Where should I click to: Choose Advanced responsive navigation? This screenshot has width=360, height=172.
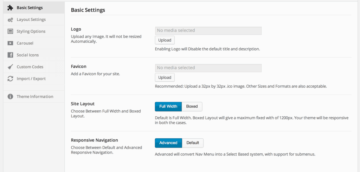[x=168, y=143]
